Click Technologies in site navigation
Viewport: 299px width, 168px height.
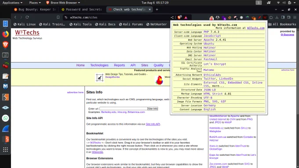pos(99,65)
